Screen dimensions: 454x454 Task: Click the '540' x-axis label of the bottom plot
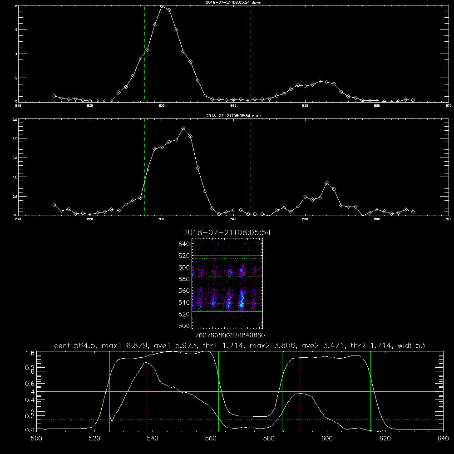(x=153, y=439)
